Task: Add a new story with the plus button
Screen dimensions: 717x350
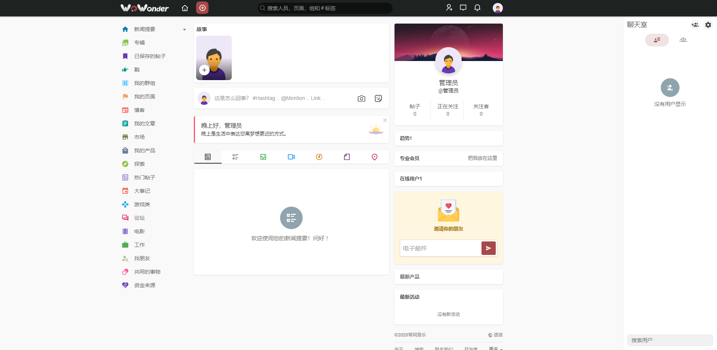Action: (x=204, y=70)
